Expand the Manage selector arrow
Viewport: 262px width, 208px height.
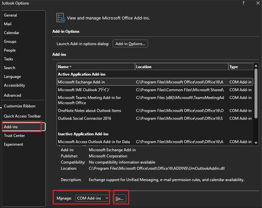click(x=106, y=199)
